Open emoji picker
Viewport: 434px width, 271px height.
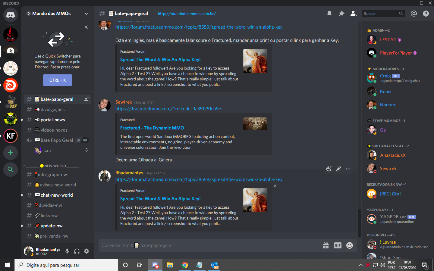click(350, 245)
